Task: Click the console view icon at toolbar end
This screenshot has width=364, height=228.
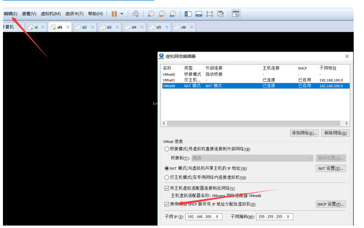Action: (x=236, y=14)
